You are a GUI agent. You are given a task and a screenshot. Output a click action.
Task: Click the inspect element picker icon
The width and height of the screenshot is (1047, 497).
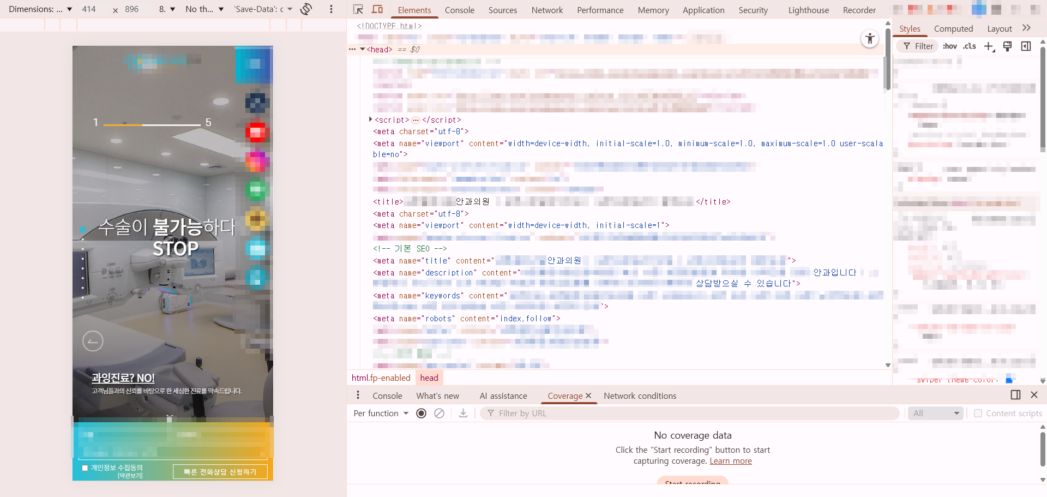pos(358,9)
